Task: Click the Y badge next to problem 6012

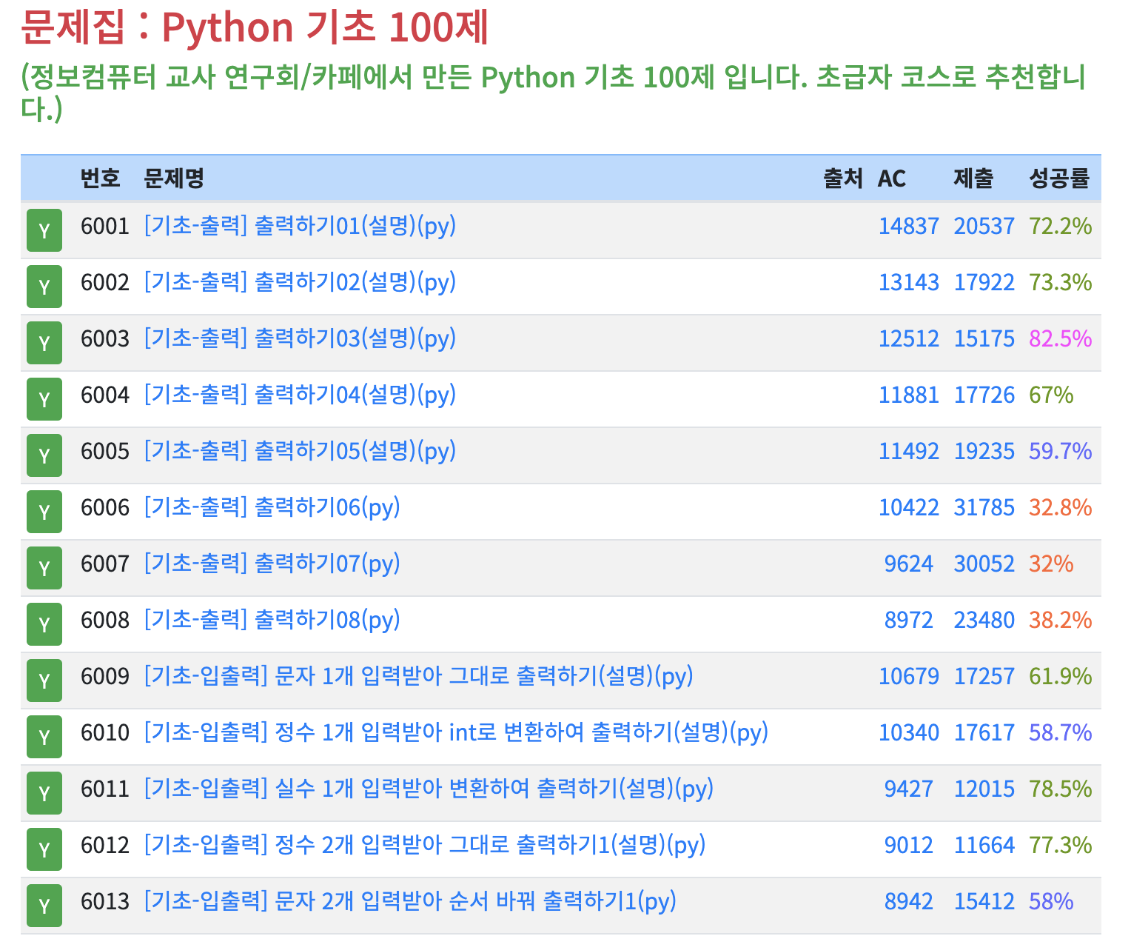Action: pyautogui.click(x=44, y=849)
